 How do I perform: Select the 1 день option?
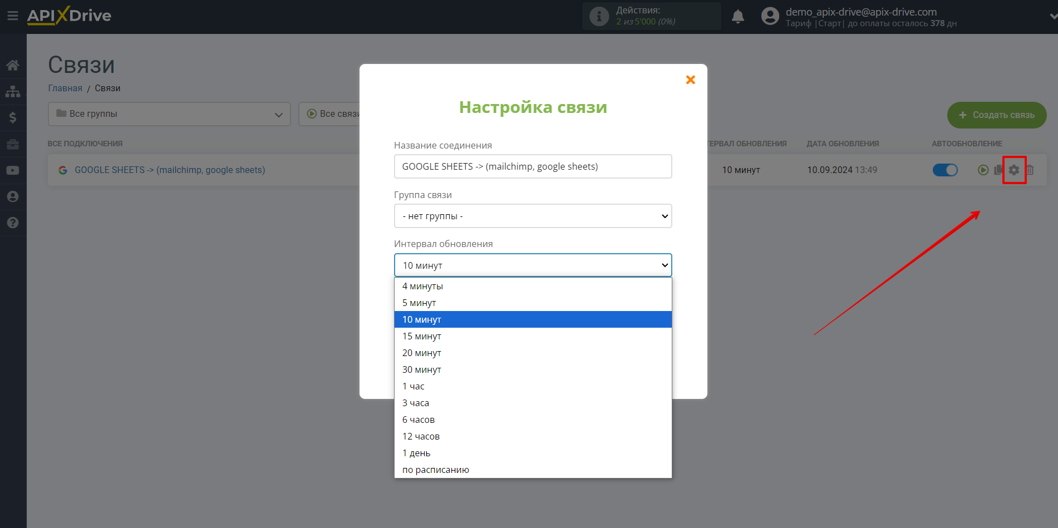533,453
